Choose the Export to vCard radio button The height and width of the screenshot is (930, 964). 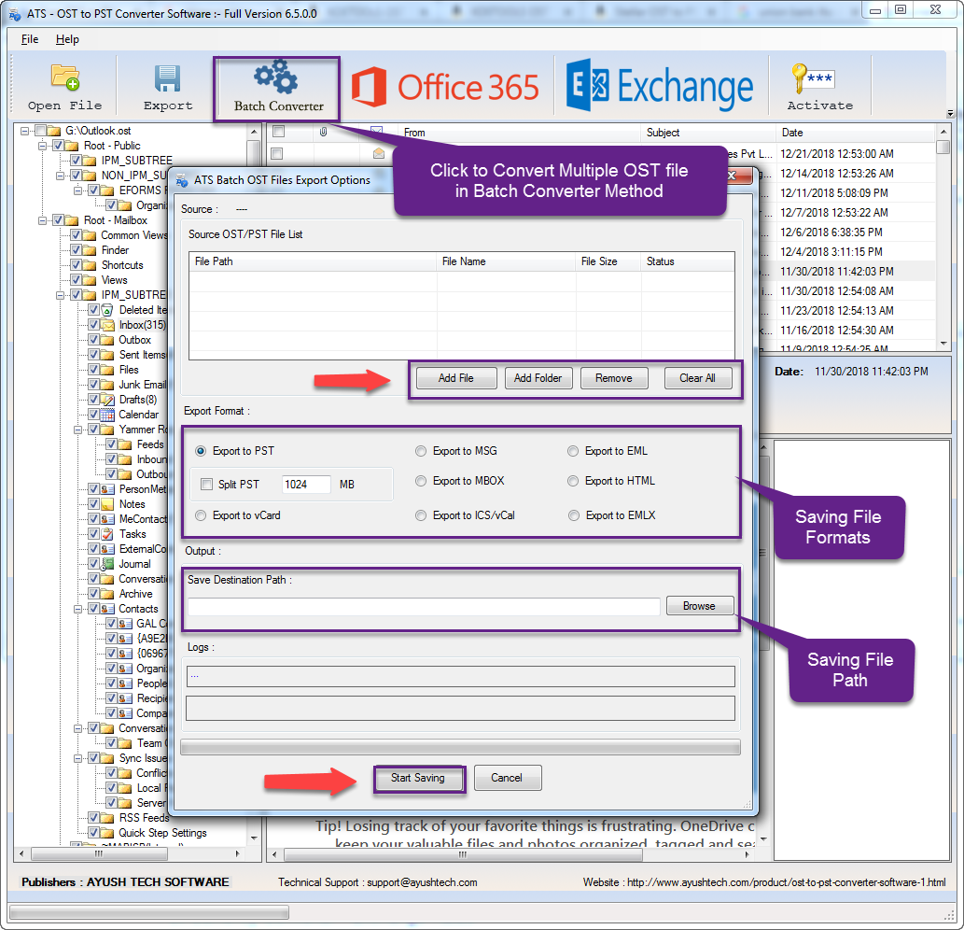(x=201, y=515)
